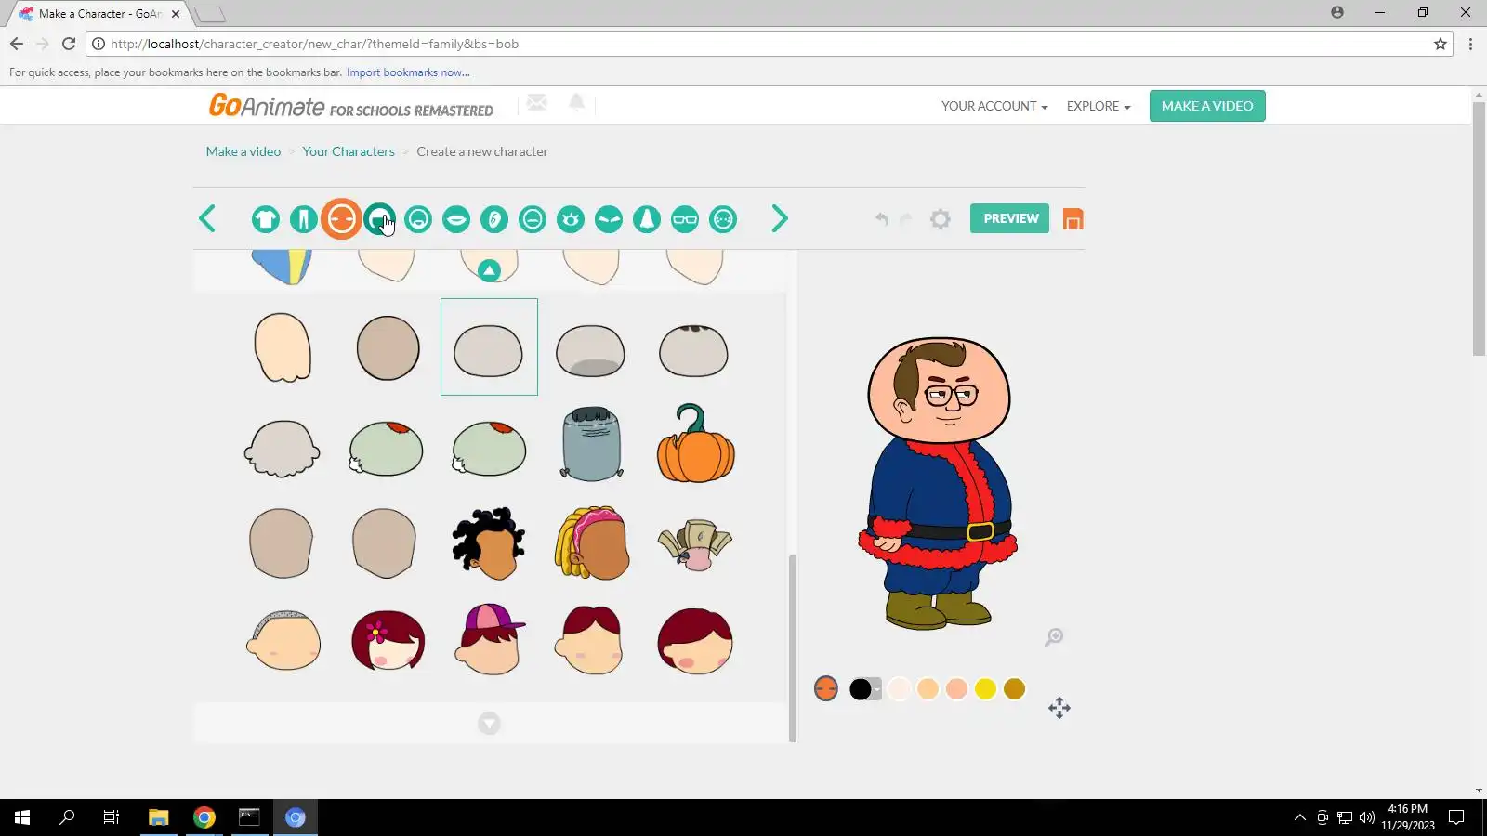1487x836 pixels.
Task: Choose the pumpkin head thumbnail
Action: click(x=695, y=443)
